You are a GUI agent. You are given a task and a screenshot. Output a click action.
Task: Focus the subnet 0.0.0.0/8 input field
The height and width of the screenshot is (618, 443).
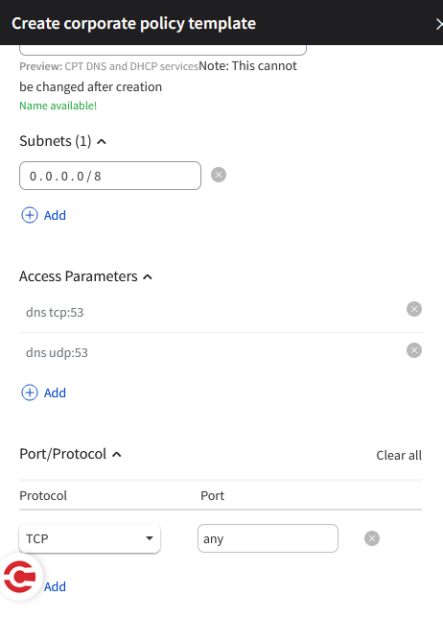(110, 176)
